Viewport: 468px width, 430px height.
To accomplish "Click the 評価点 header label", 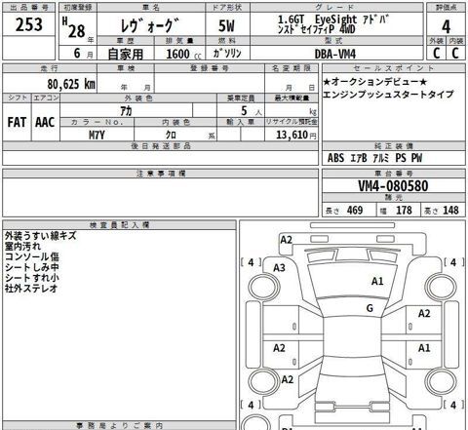I will (447, 7).
